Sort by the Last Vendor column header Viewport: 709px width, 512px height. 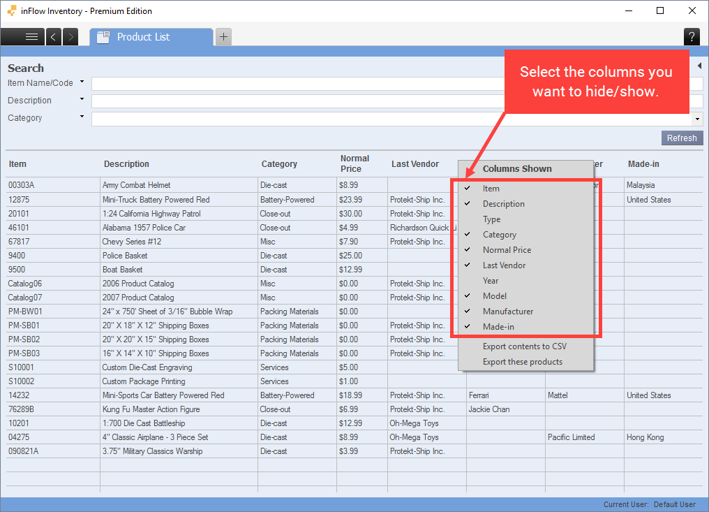pos(415,164)
